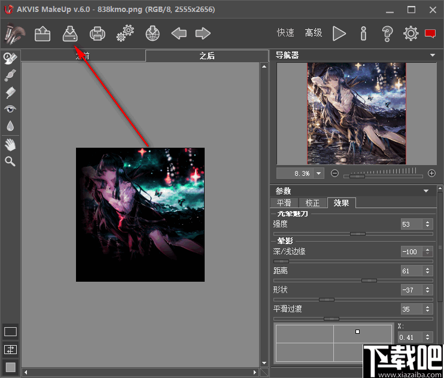Click the vignette position marker square
This screenshot has width=444, height=378.
tap(357, 331)
